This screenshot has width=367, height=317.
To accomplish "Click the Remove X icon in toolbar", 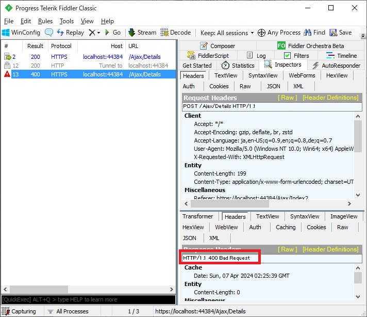I will point(92,33).
